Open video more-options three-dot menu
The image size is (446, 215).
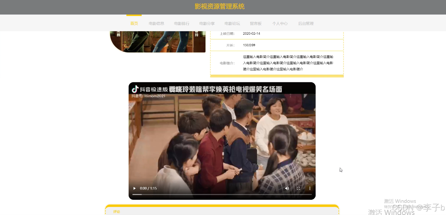[x=310, y=188]
